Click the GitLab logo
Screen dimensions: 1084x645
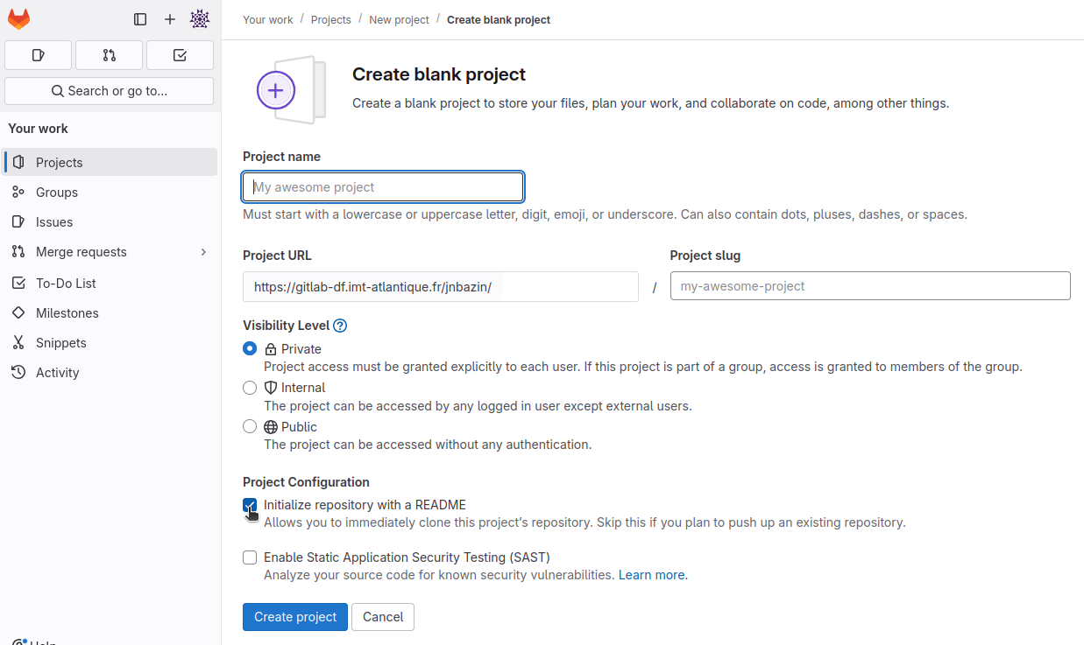(18, 18)
